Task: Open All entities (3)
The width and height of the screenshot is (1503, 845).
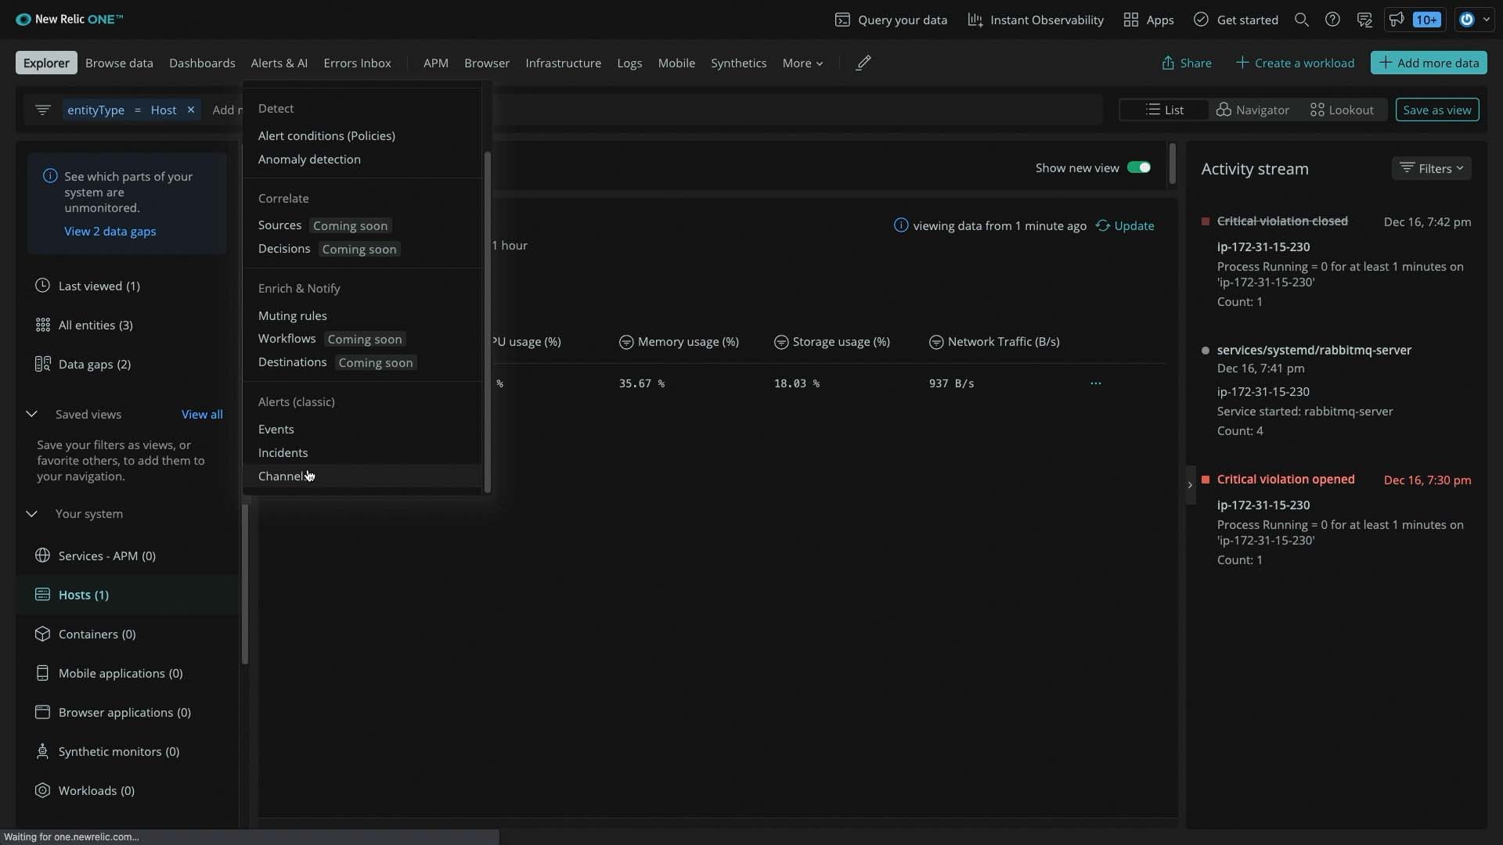Action: 96,325
